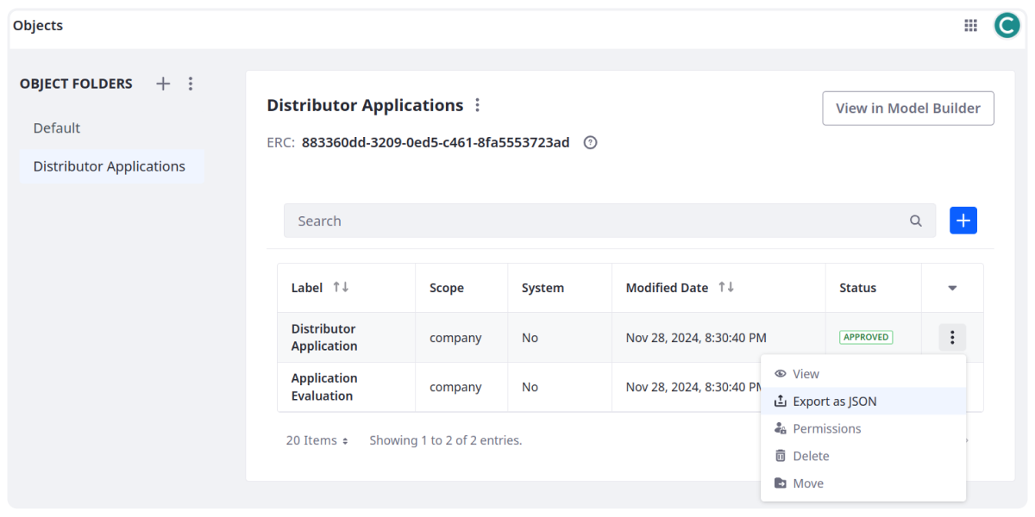Click the ERC help question mark icon

[x=590, y=143]
